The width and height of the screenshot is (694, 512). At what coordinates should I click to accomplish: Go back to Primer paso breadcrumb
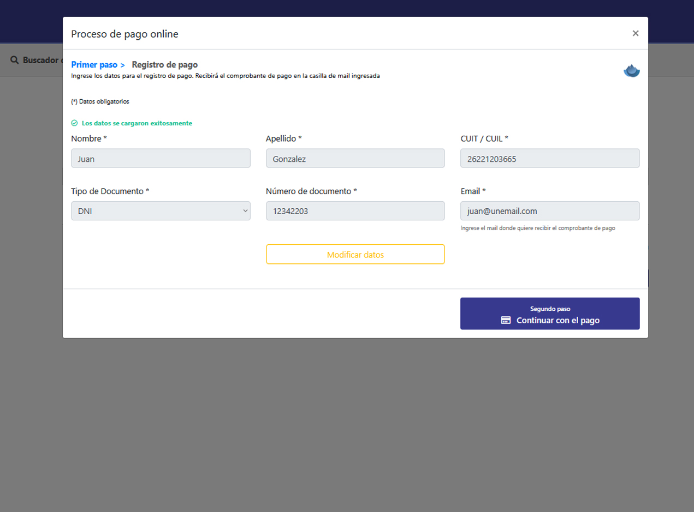(x=94, y=65)
